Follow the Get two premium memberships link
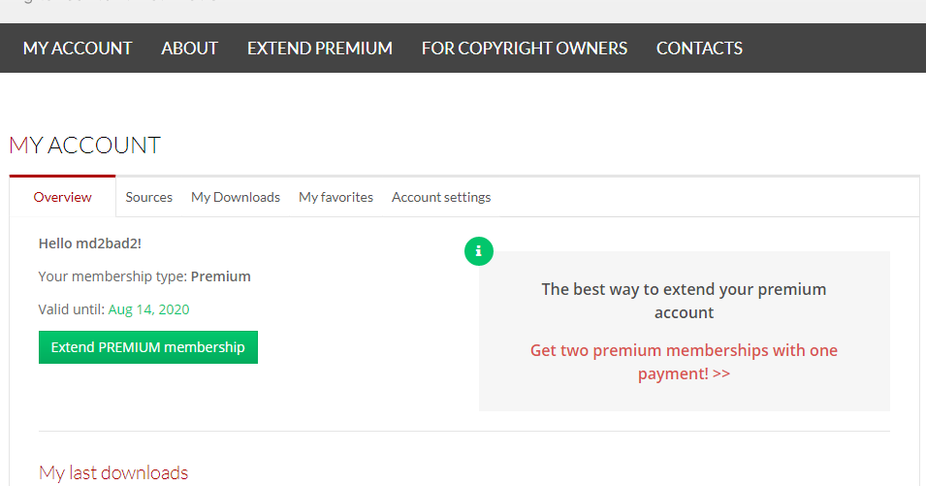The image size is (926, 486). pos(684,362)
